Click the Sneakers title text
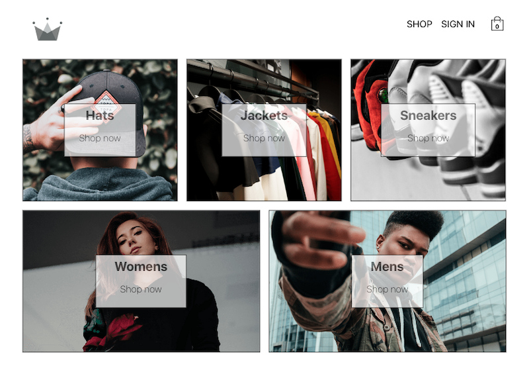Viewport: 529px width, 368px height. 428,115
